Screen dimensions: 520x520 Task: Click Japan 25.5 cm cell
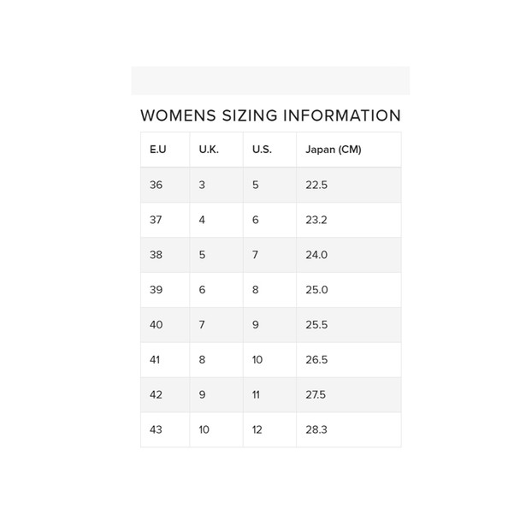(316, 325)
